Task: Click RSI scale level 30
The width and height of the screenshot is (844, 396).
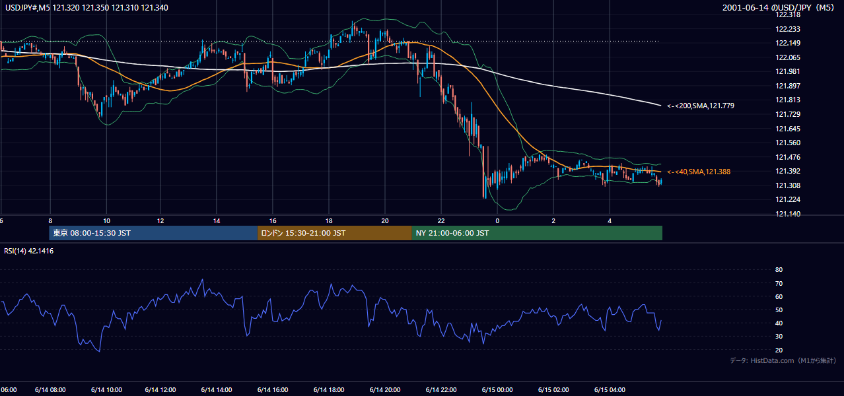Action: point(779,337)
